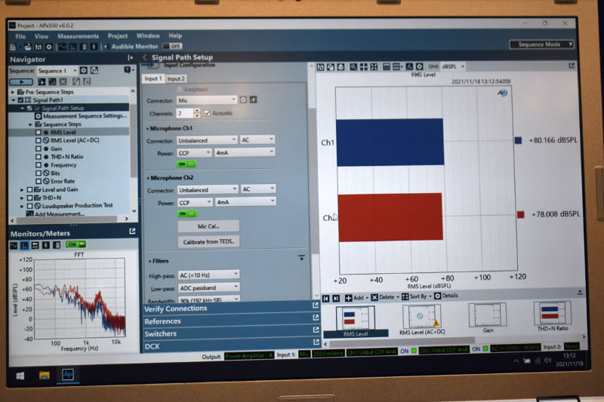Check the THD+N Ratio checkbox
The image size is (604, 402).
point(39,157)
